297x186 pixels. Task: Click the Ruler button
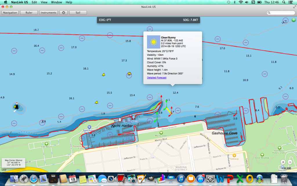tap(29, 12)
